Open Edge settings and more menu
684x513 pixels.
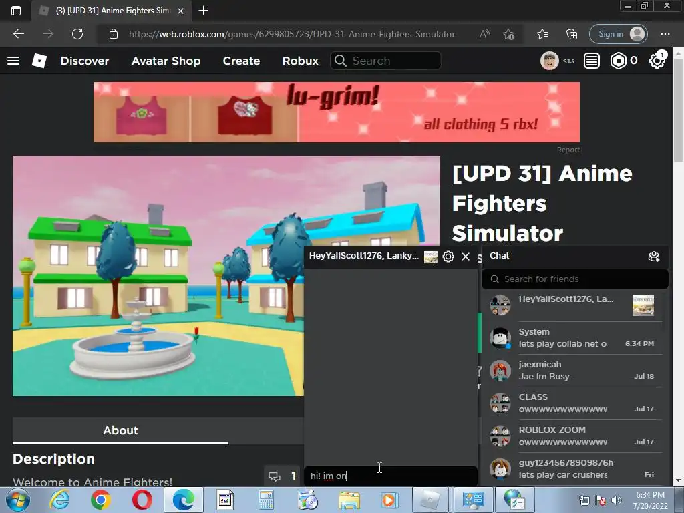665,34
